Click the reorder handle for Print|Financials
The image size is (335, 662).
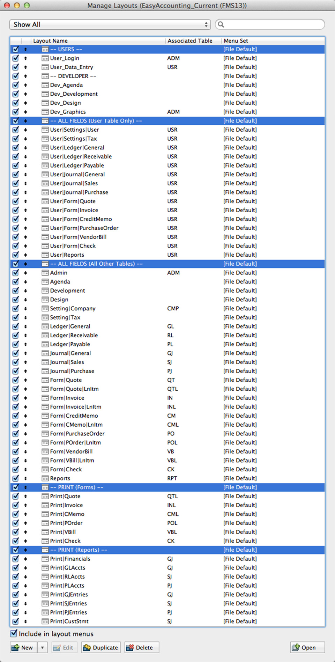click(25, 559)
